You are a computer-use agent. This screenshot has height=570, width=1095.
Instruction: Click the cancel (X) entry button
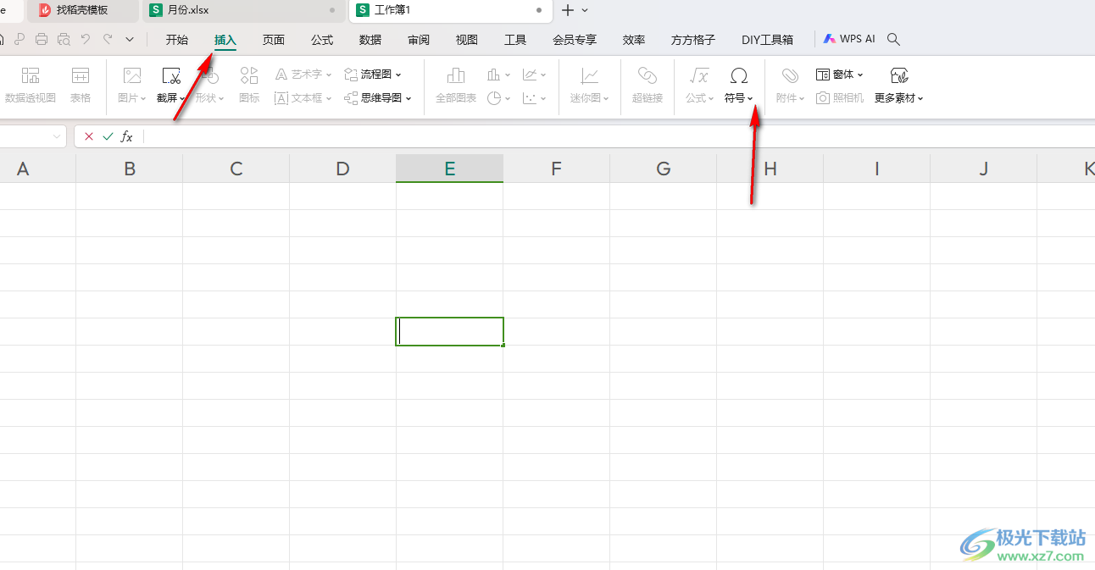(x=89, y=136)
